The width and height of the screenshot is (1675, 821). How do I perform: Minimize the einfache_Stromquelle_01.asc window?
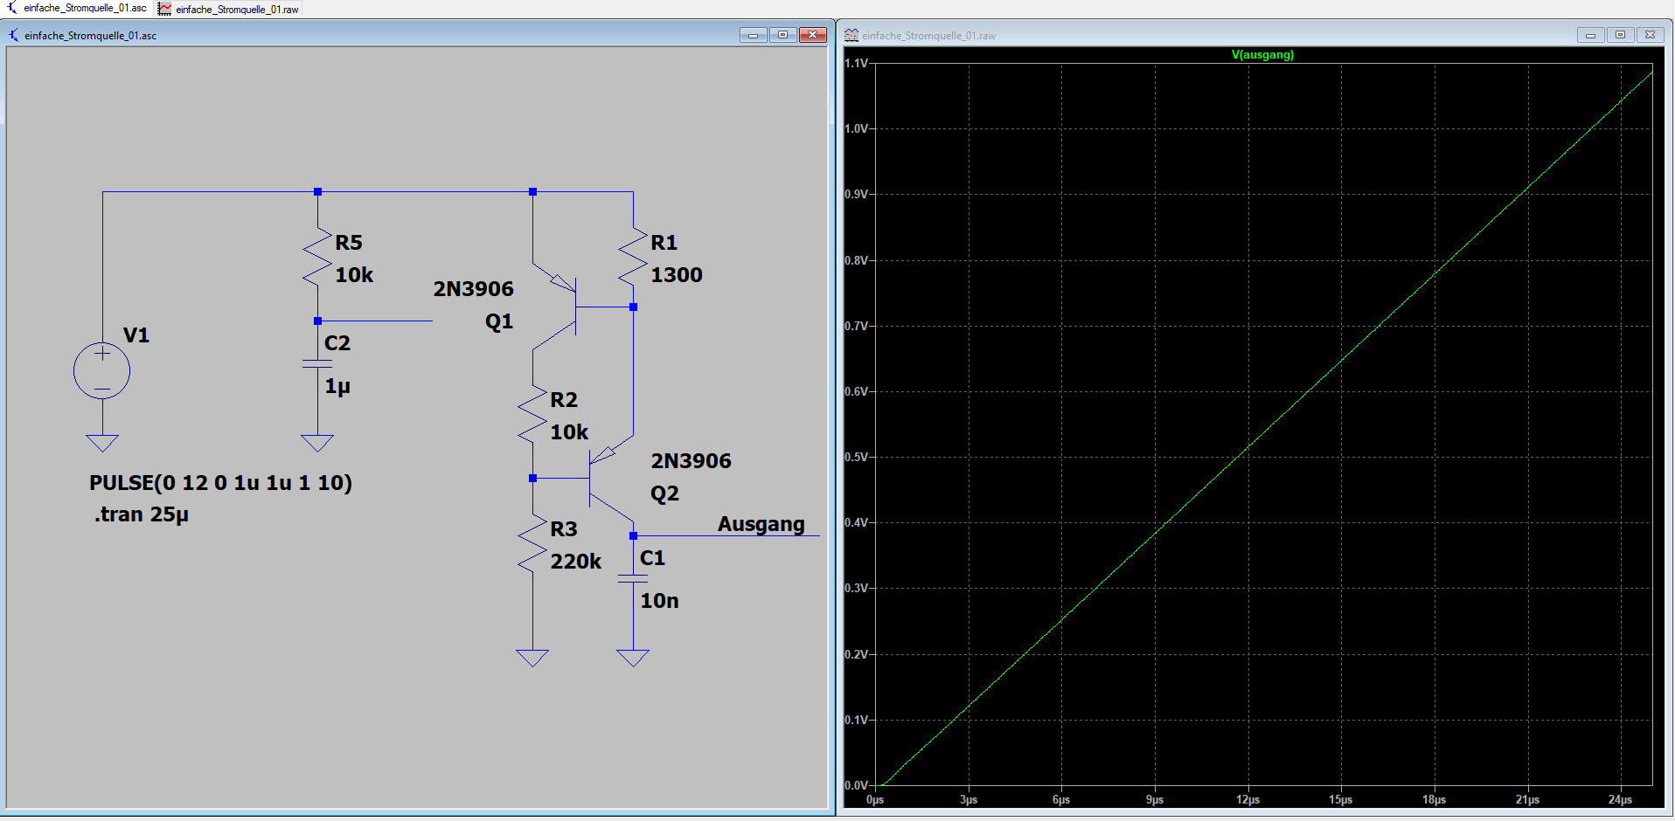click(x=753, y=35)
